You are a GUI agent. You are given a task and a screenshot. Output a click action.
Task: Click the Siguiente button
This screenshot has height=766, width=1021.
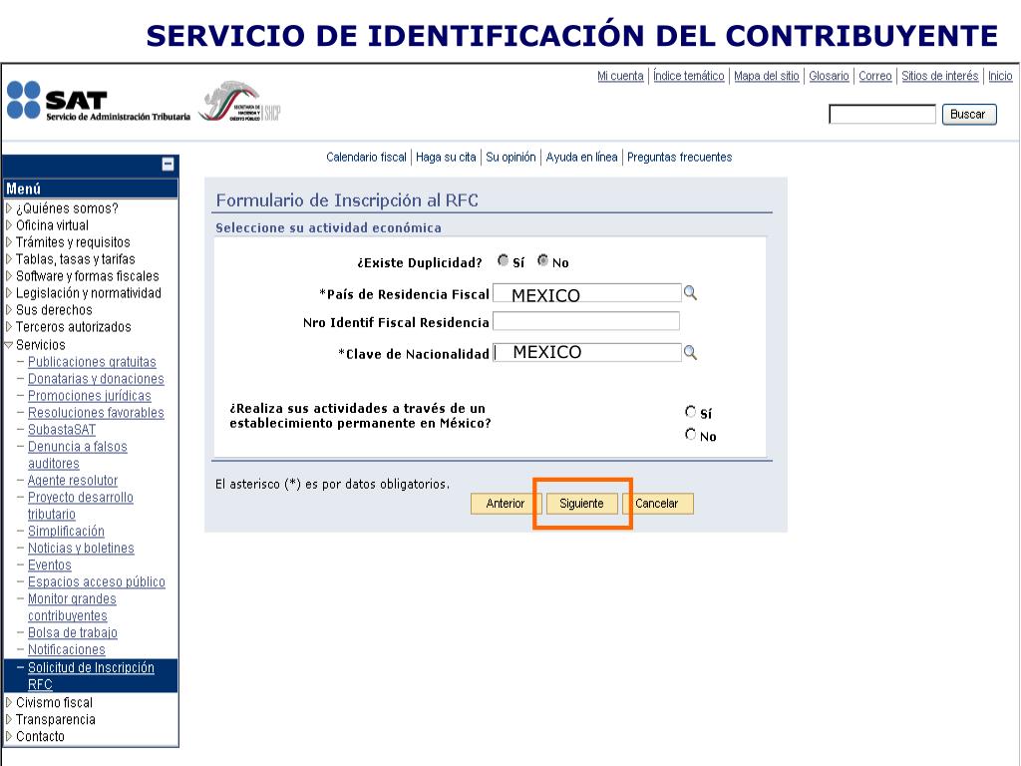581,504
